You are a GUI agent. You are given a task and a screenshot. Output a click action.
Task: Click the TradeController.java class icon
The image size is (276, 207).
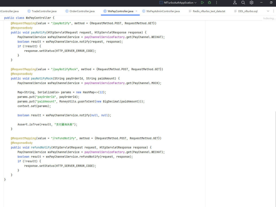tap(29, 11)
